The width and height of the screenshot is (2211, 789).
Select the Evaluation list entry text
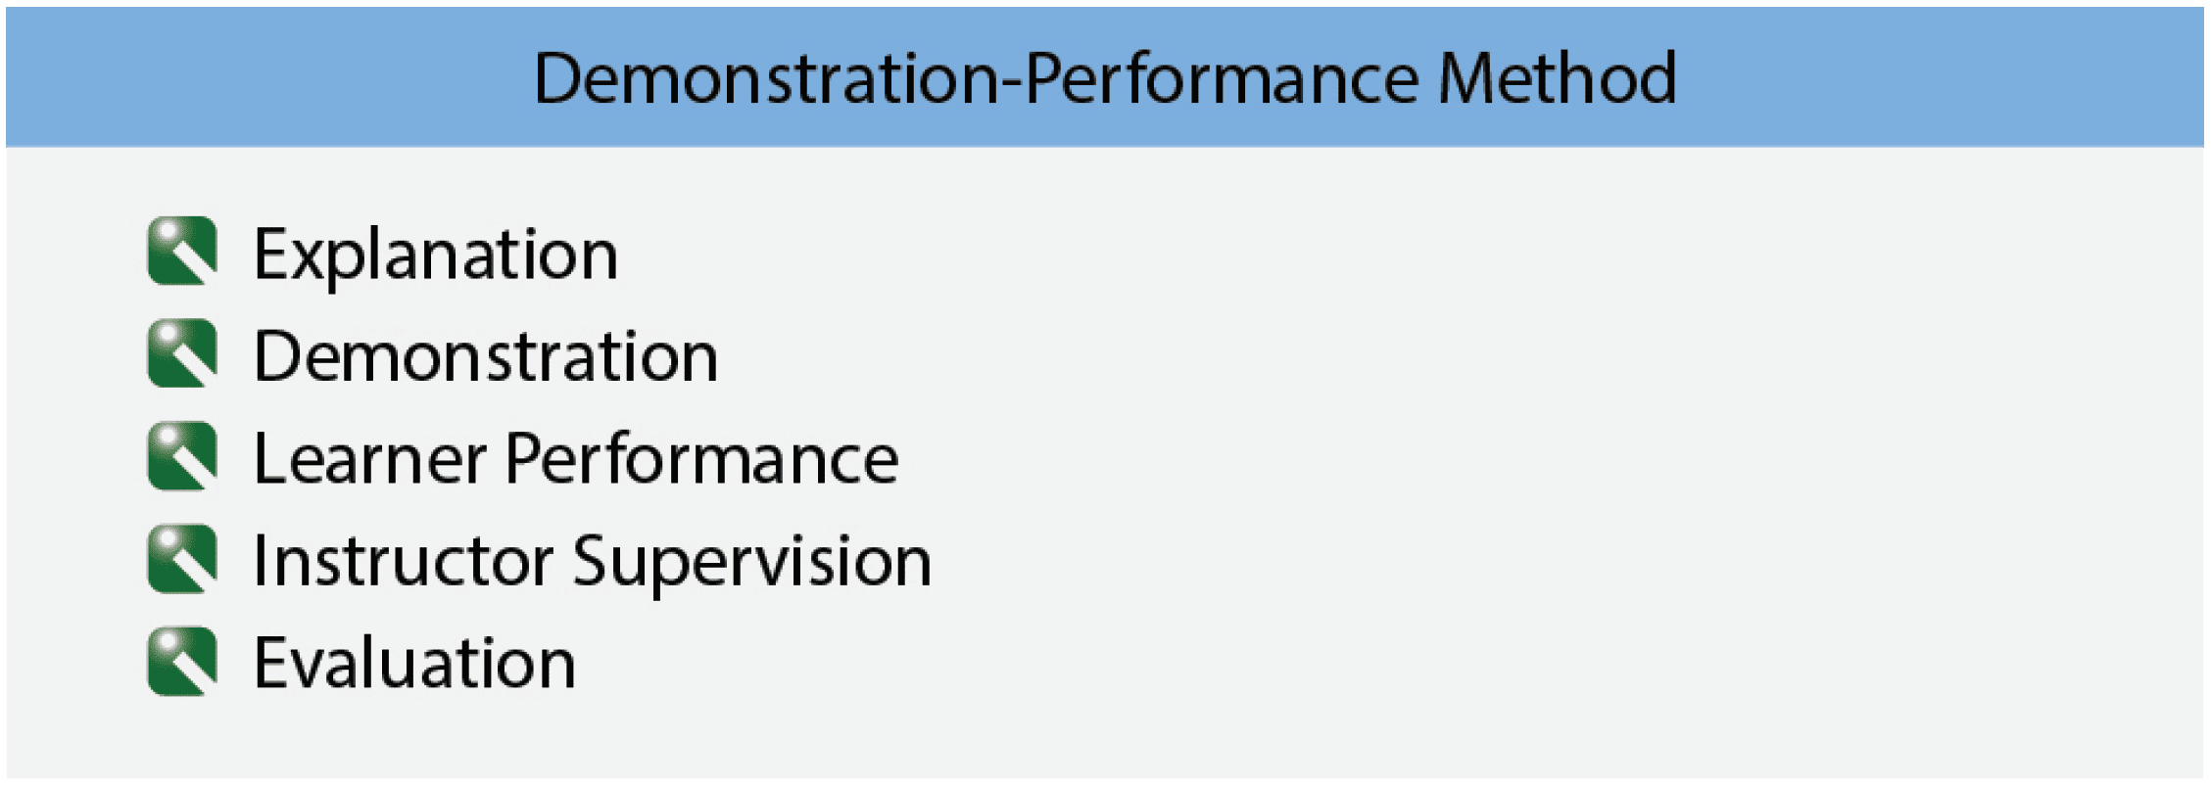[415, 663]
